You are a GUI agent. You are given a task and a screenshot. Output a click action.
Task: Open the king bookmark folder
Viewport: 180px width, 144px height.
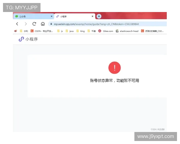tap(80, 31)
